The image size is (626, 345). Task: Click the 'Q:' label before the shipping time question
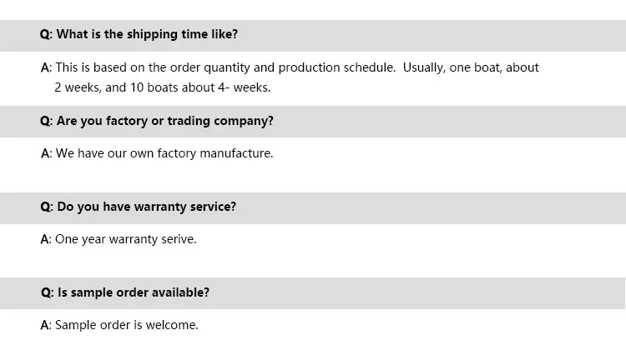(x=46, y=35)
